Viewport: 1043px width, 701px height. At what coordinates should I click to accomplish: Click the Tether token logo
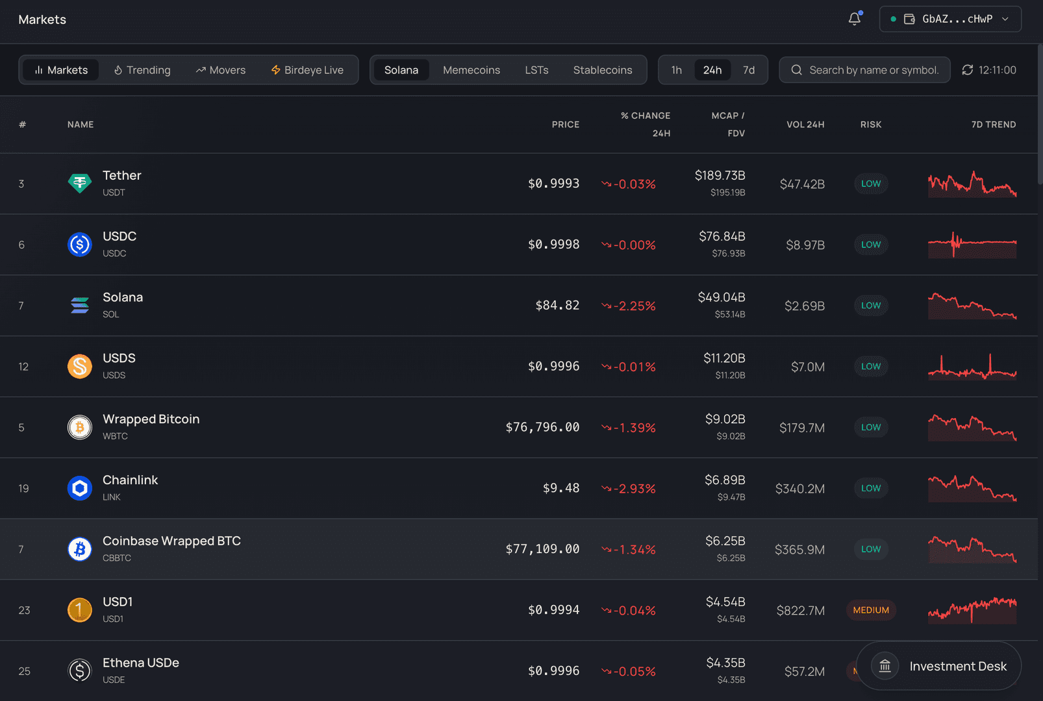pos(80,184)
